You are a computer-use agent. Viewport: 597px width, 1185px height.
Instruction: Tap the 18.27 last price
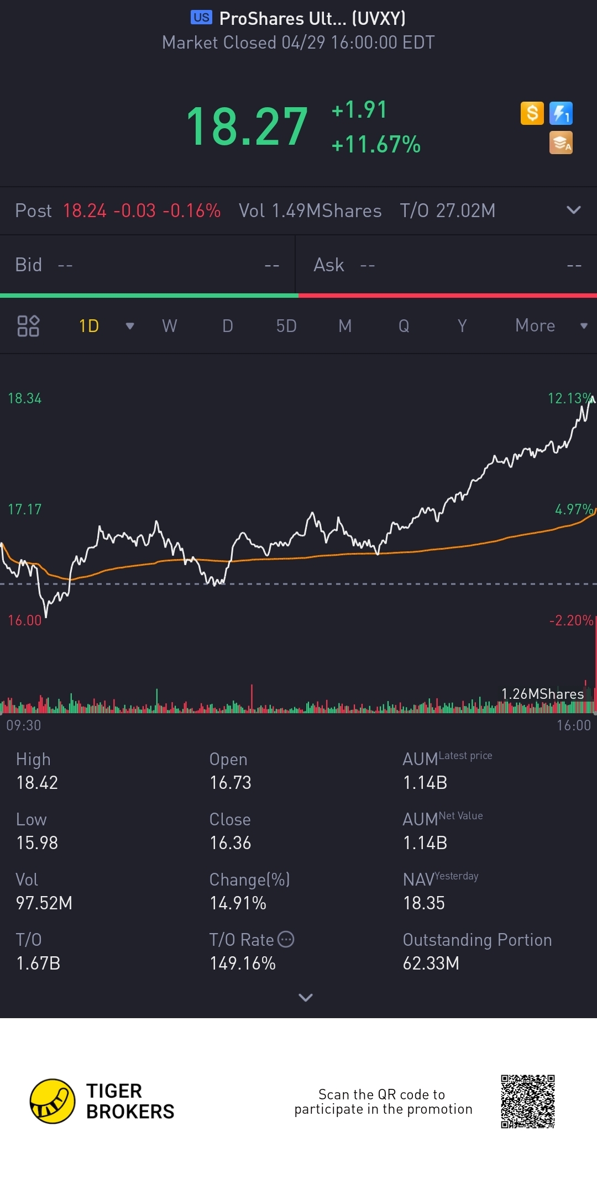tap(247, 127)
